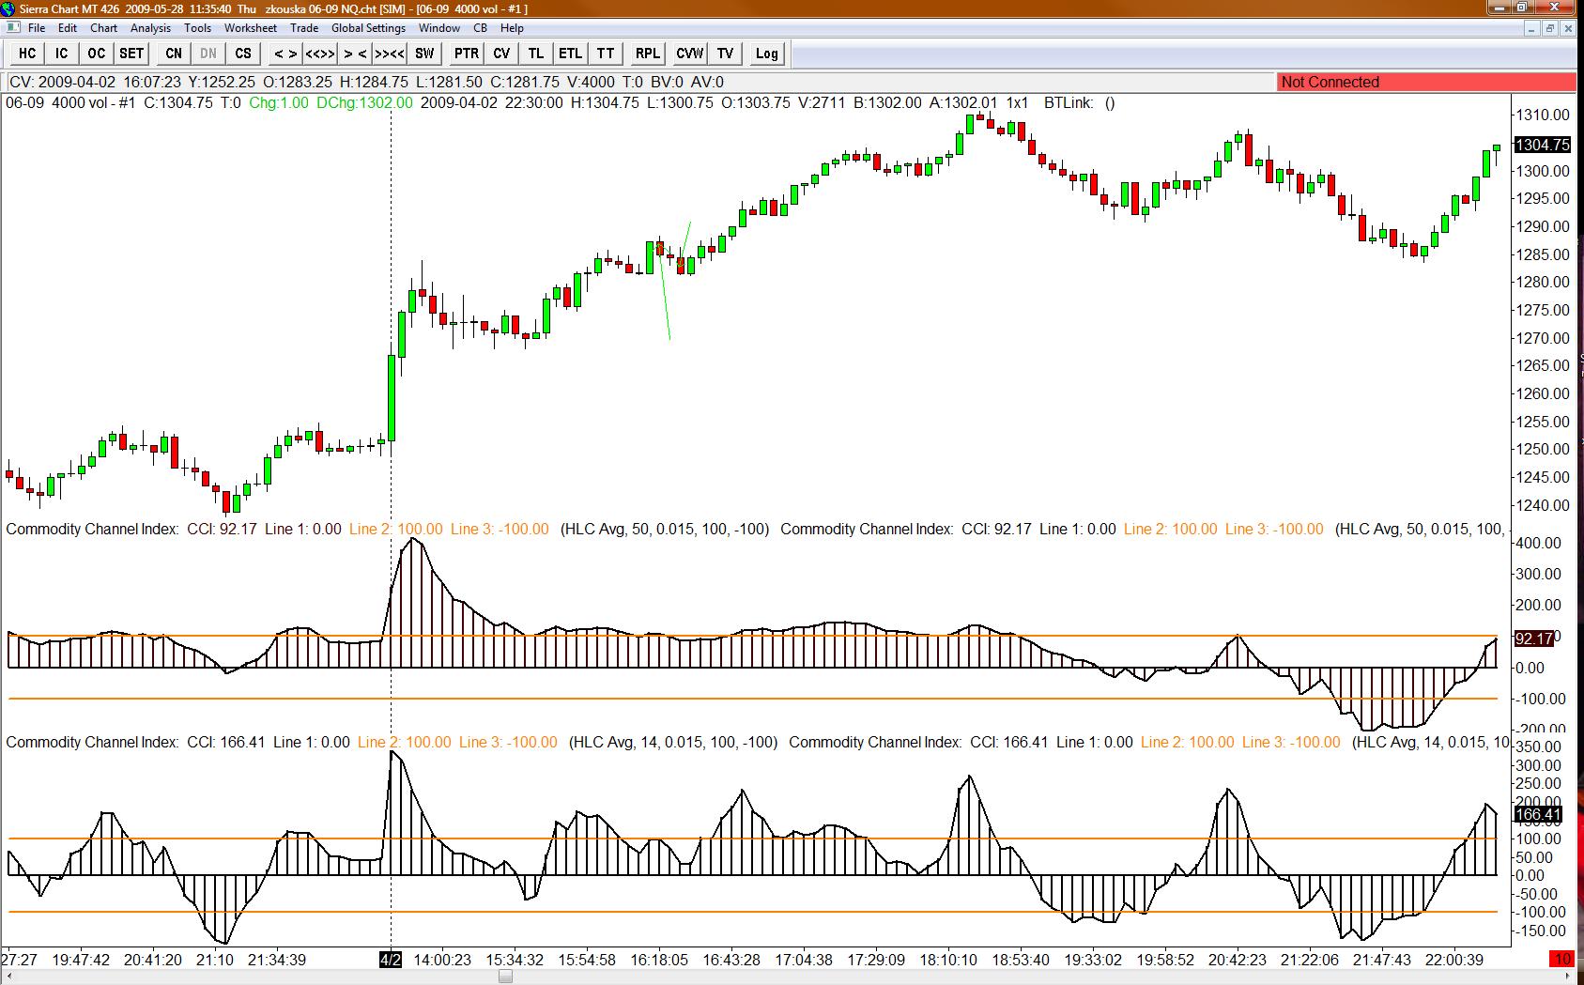Click the TV toolbar button
Image resolution: width=1584 pixels, height=985 pixels.
point(725,54)
